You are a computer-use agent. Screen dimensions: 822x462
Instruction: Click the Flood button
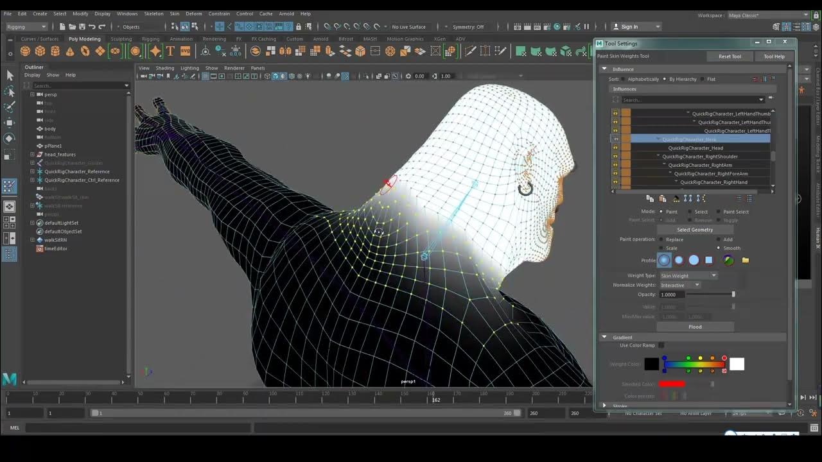click(695, 327)
